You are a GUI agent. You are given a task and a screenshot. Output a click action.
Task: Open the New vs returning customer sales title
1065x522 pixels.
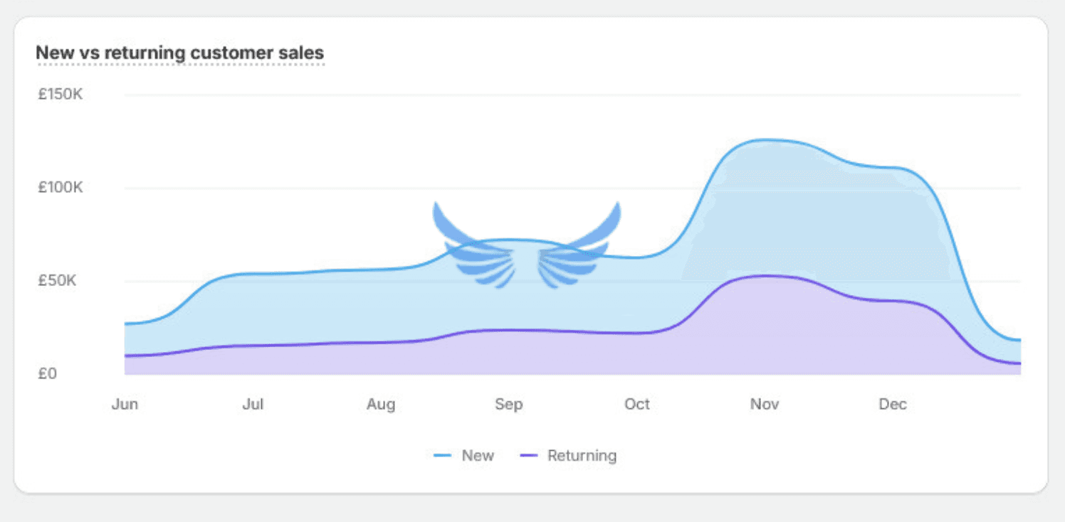click(179, 53)
